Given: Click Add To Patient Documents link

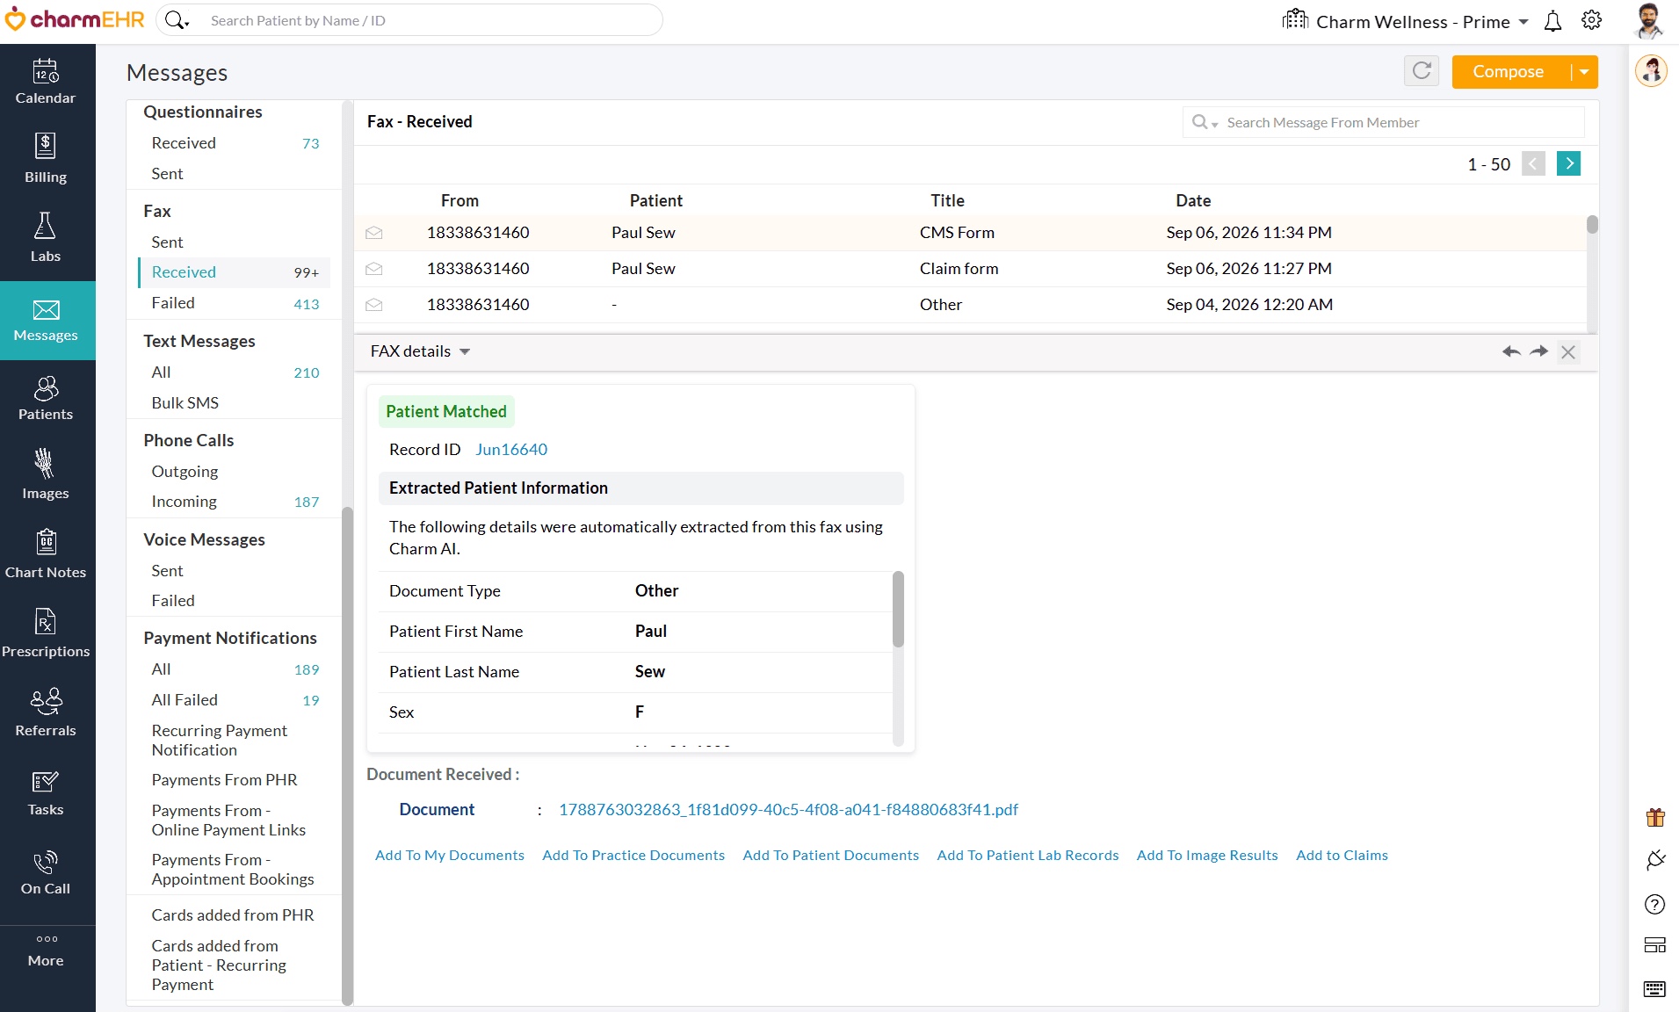Looking at the screenshot, I should tap(830, 855).
